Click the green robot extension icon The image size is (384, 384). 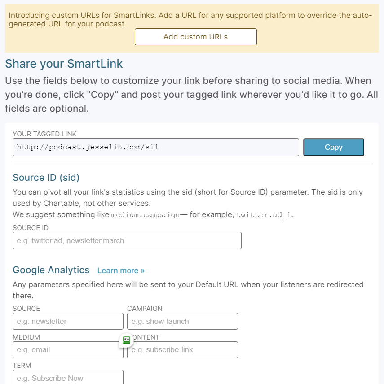click(127, 340)
